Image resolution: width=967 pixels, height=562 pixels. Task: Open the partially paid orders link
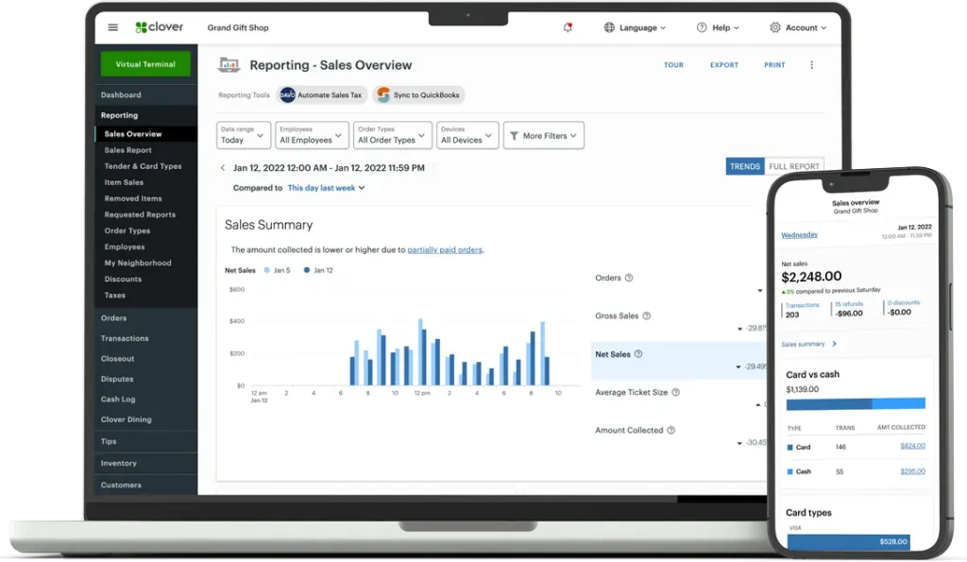(445, 249)
